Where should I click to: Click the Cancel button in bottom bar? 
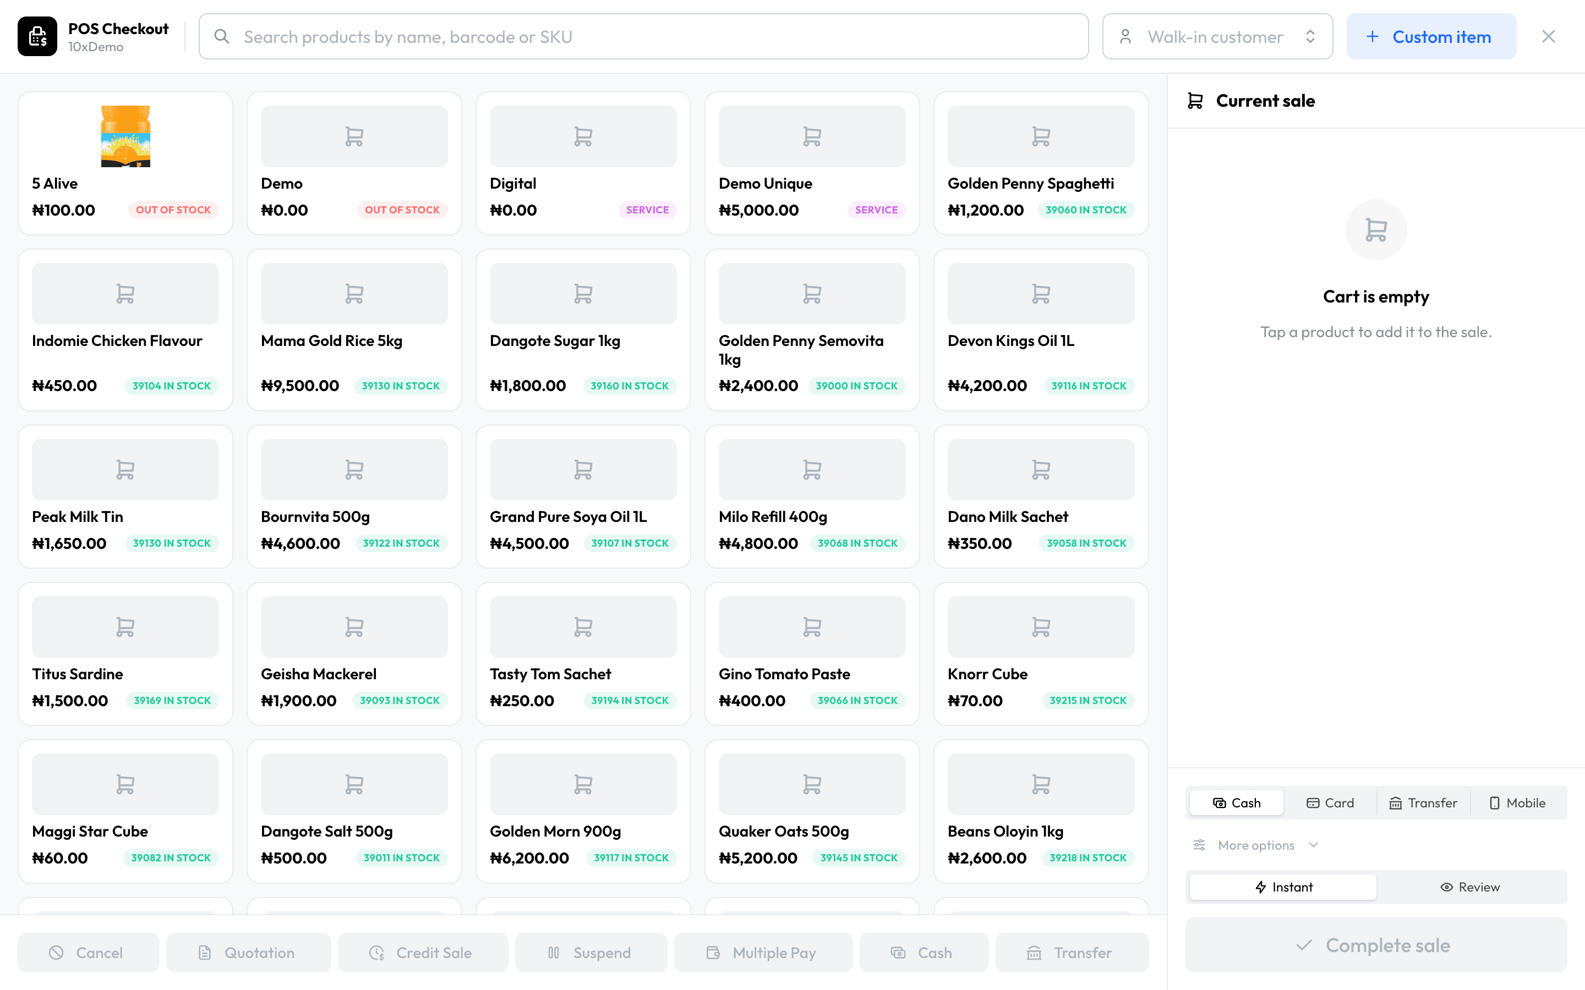[88, 953]
